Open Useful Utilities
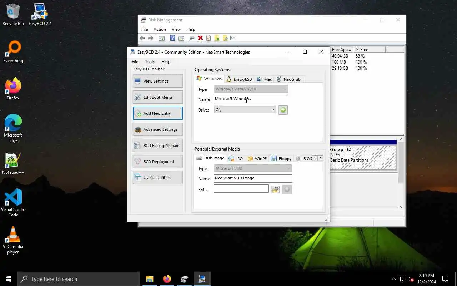The height and width of the screenshot is (286, 457). point(157,178)
